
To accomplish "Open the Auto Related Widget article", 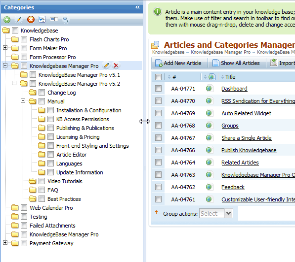I will point(246,113).
